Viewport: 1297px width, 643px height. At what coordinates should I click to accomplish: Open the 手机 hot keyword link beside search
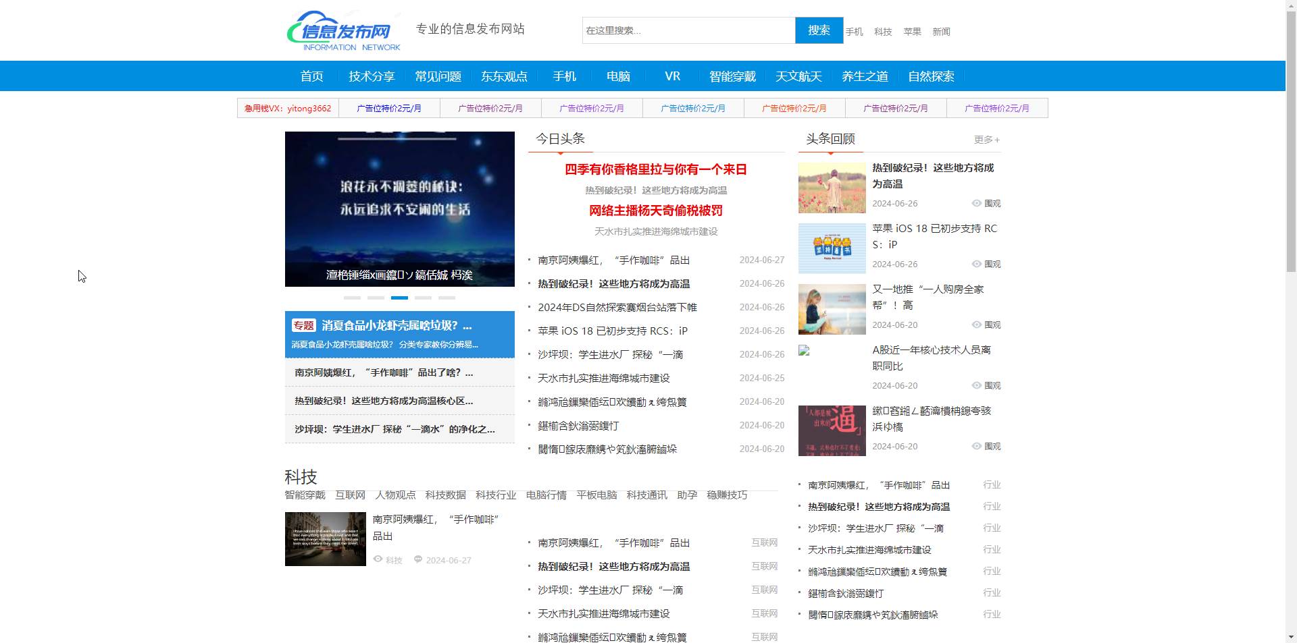point(854,32)
